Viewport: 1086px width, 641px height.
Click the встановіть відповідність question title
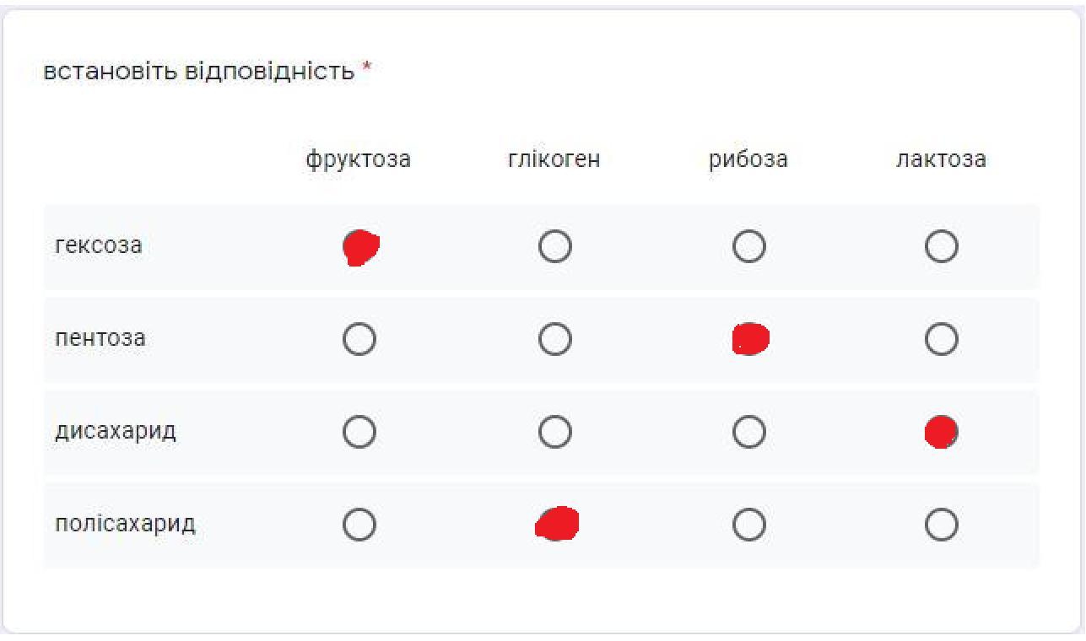click(199, 72)
